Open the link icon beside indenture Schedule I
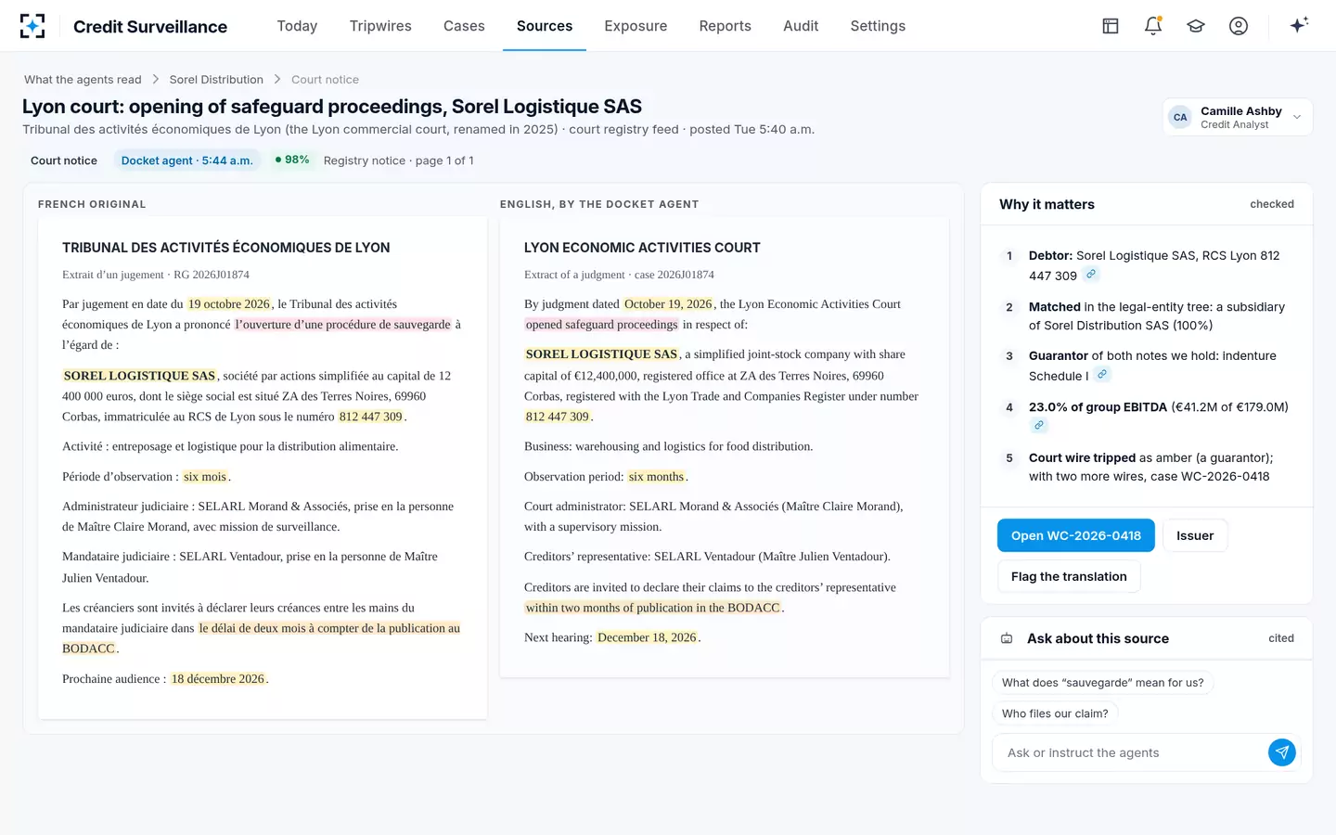The width and height of the screenshot is (1336, 835). coord(1101,375)
